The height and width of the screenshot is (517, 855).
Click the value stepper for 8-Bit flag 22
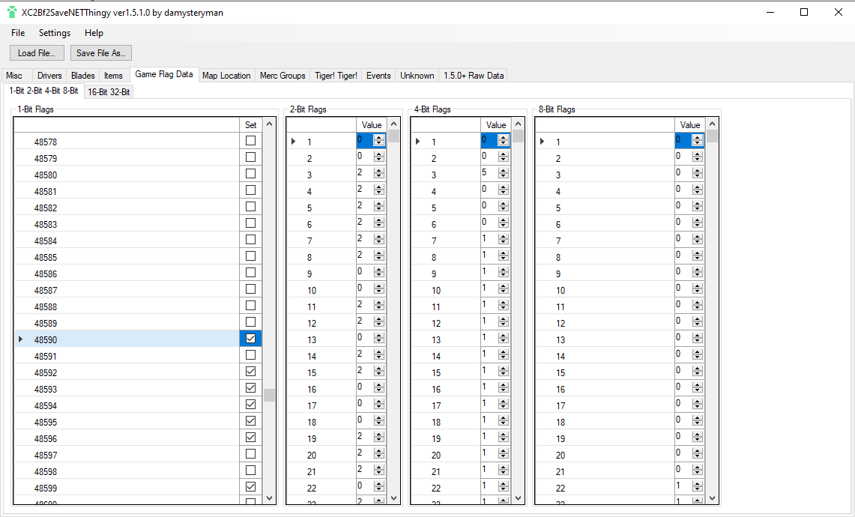click(698, 486)
